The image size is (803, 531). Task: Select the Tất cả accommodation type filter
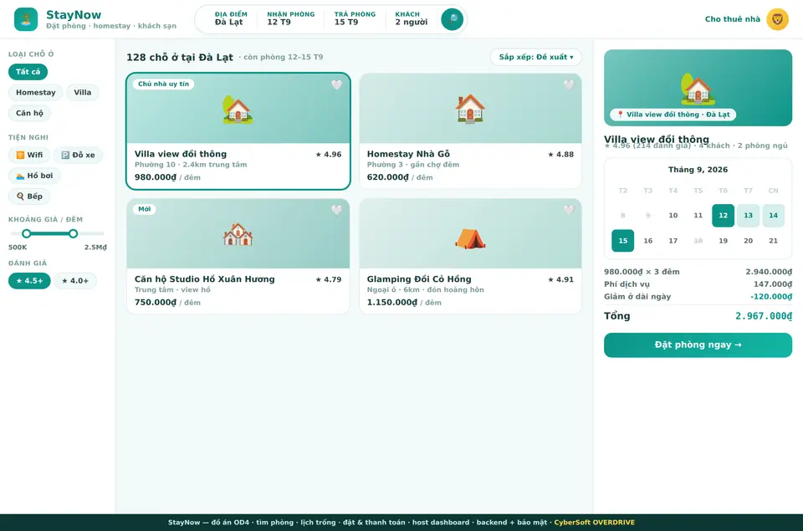[28, 72]
